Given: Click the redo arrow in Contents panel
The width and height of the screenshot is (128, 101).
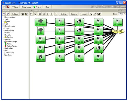Looking at the screenshot, I should point(8,14).
